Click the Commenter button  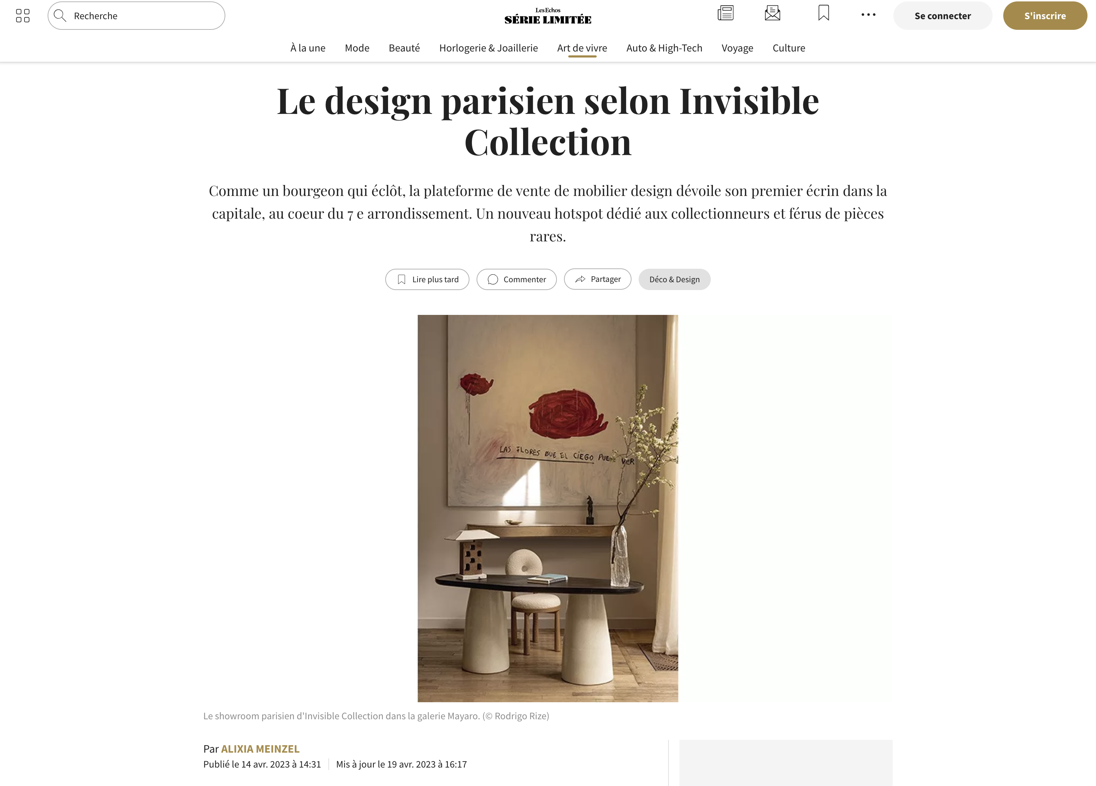517,279
